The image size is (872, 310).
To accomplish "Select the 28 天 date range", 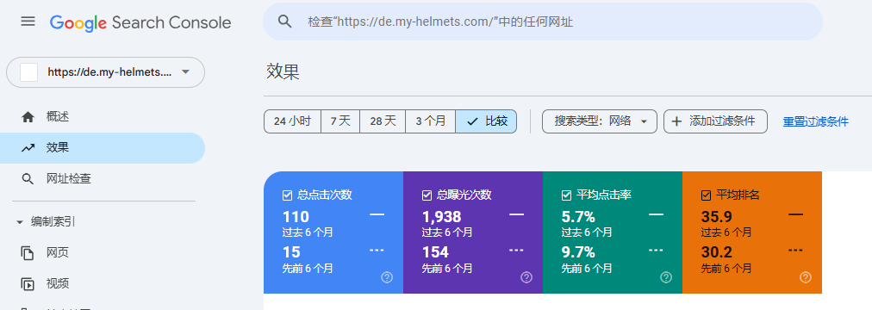I will 383,121.
